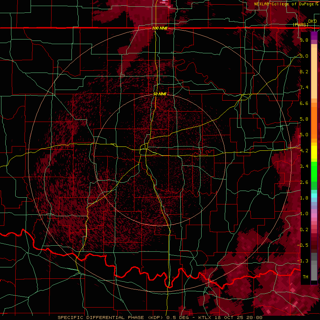Viewport: 320px width, 320px height.
Task: Click the NEXLAB-College of DuPage credit text
Action: click(x=284, y=4)
